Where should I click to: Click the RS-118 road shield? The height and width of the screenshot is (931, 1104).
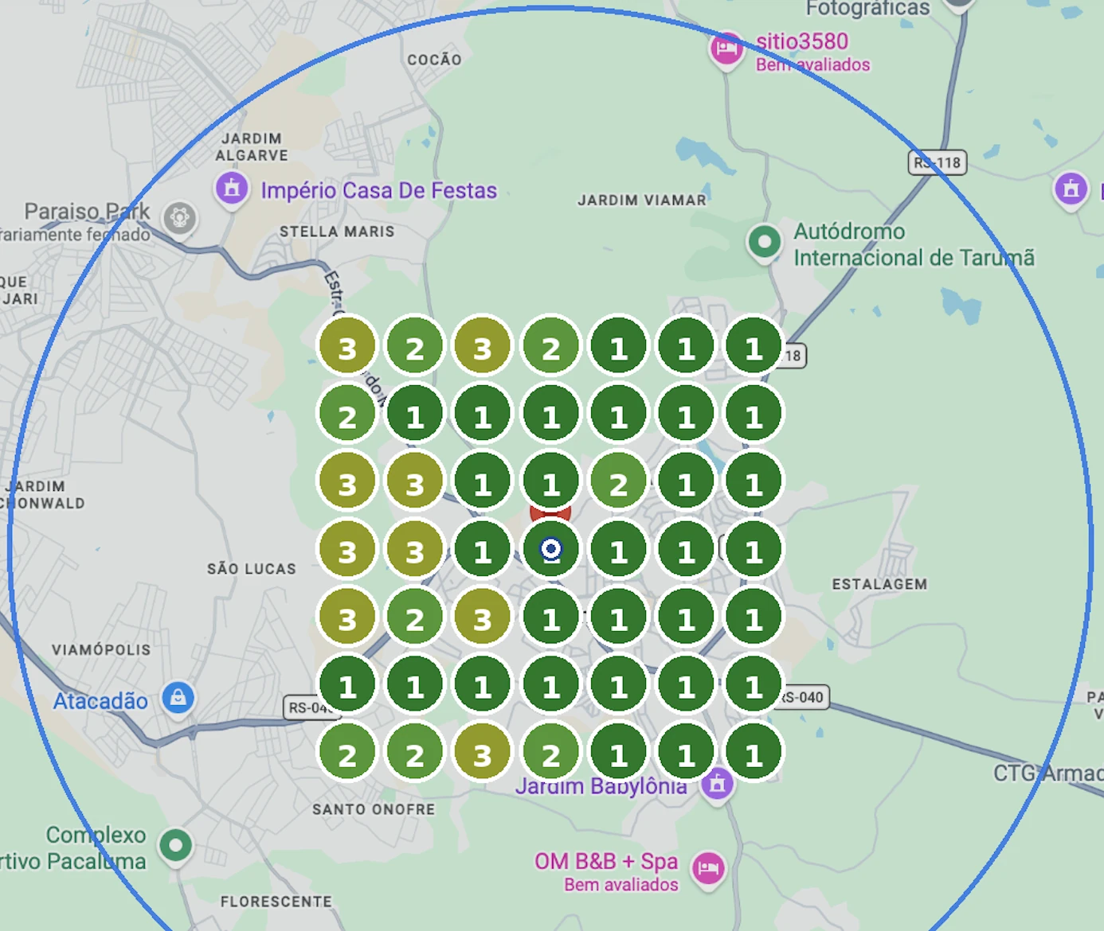[938, 162]
